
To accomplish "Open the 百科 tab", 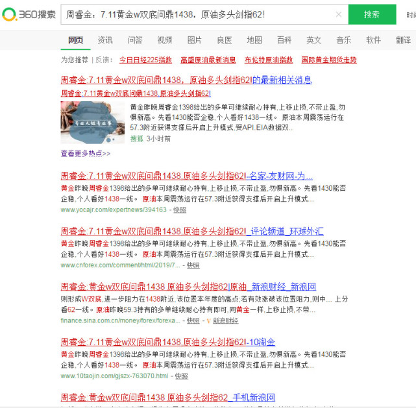I will (284, 40).
